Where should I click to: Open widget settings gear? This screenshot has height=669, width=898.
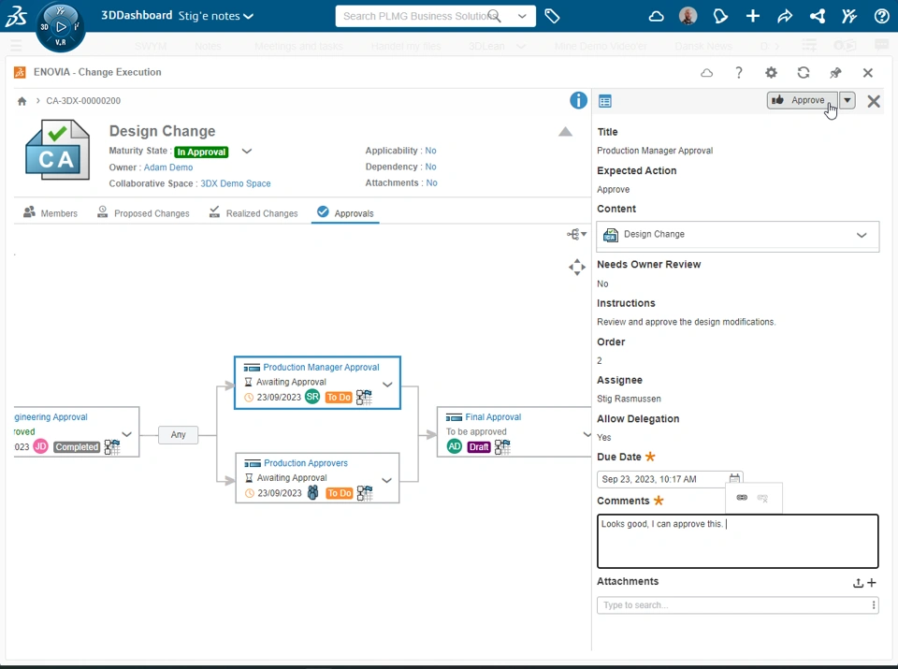coord(772,73)
